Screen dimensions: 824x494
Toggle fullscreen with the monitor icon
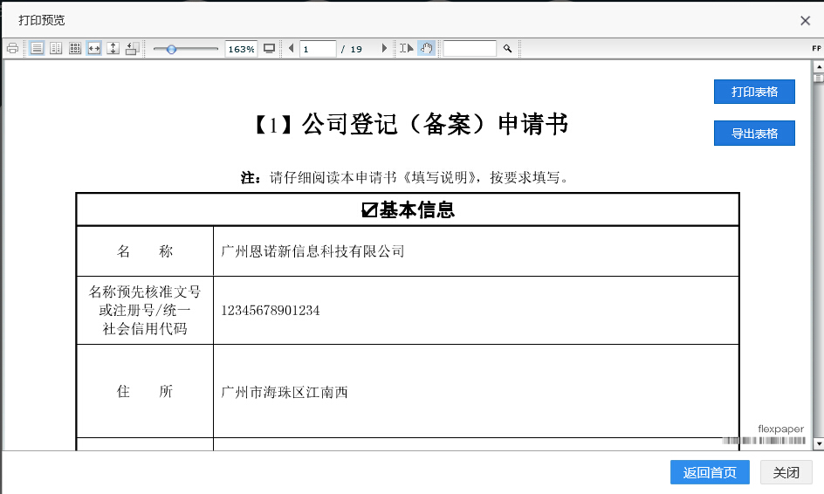click(x=269, y=48)
